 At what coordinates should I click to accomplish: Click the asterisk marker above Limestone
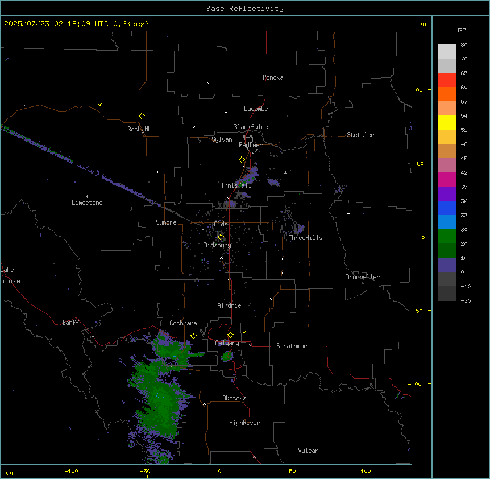coord(87,197)
